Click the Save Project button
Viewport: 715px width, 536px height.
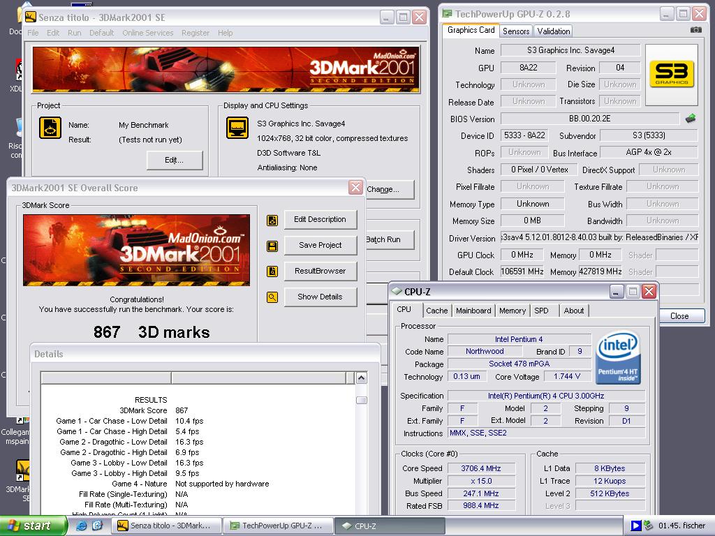[320, 245]
